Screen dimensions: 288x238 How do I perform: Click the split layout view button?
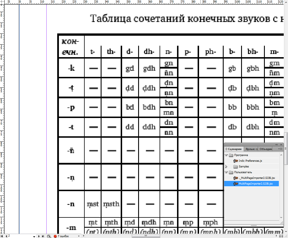281,236
